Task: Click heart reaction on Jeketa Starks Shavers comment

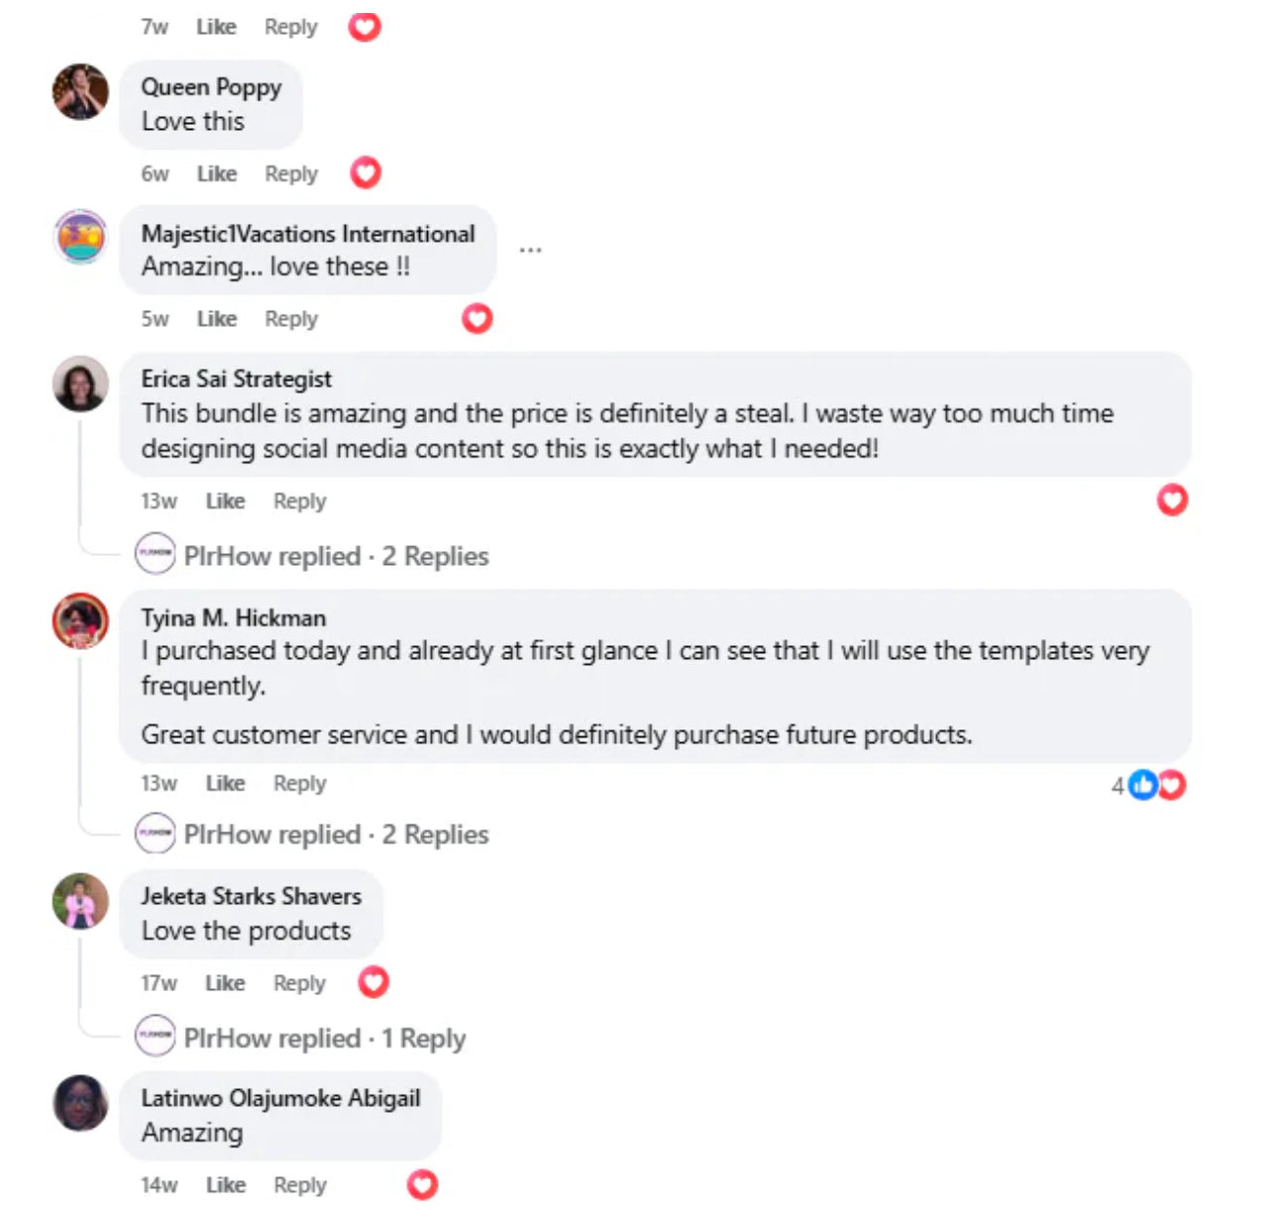Action: [373, 982]
